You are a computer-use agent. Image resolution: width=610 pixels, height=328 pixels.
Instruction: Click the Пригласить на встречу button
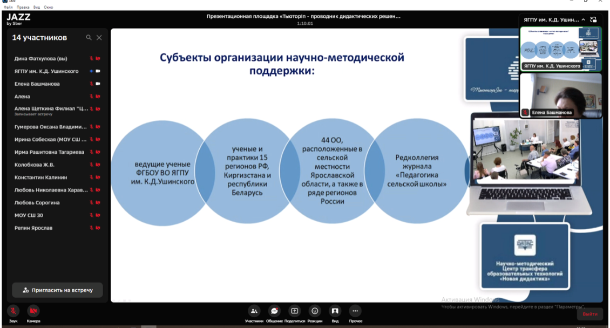pyautogui.click(x=58, y=290)
